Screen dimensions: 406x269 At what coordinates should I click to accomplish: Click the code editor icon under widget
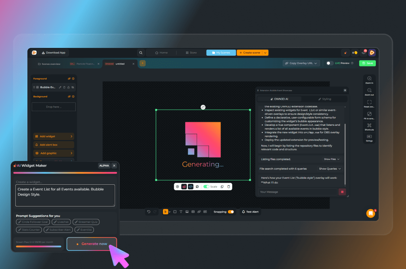click(x=190, y=186)
